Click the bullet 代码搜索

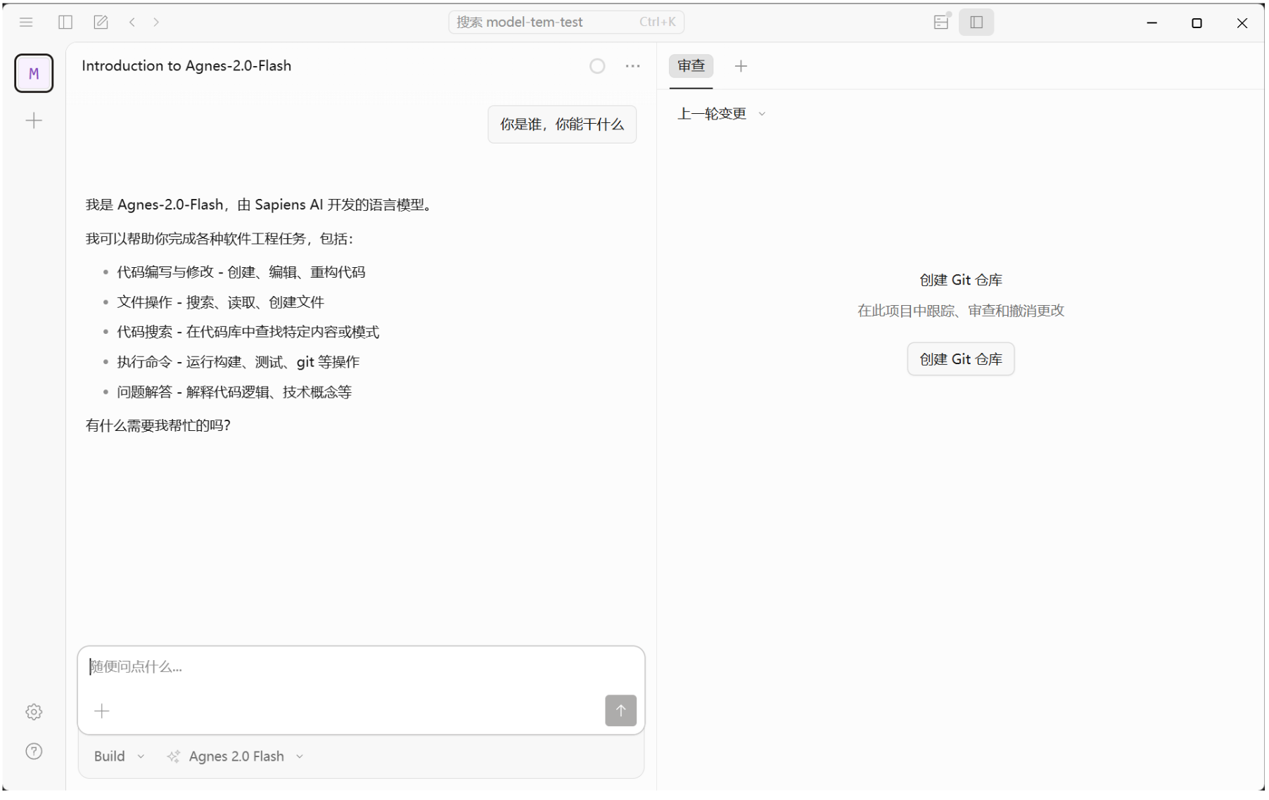[x=248, y=332]
